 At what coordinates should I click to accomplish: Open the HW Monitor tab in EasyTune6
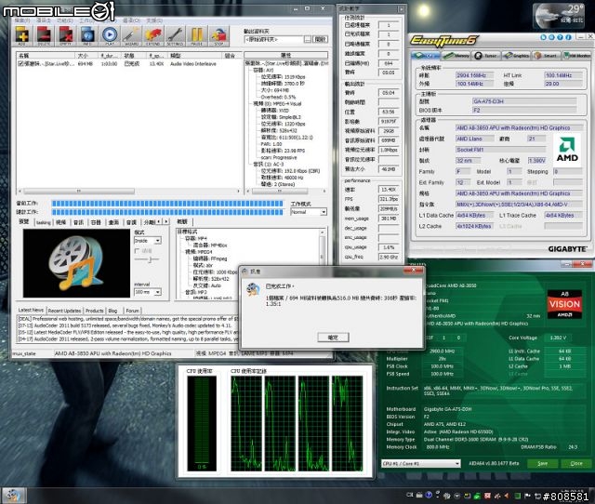coord(576,56)
